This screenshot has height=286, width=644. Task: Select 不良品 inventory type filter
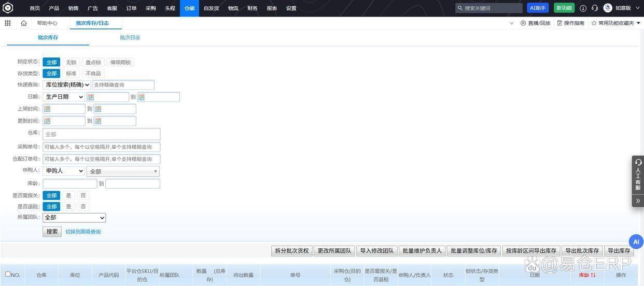[x=93, y=74]
